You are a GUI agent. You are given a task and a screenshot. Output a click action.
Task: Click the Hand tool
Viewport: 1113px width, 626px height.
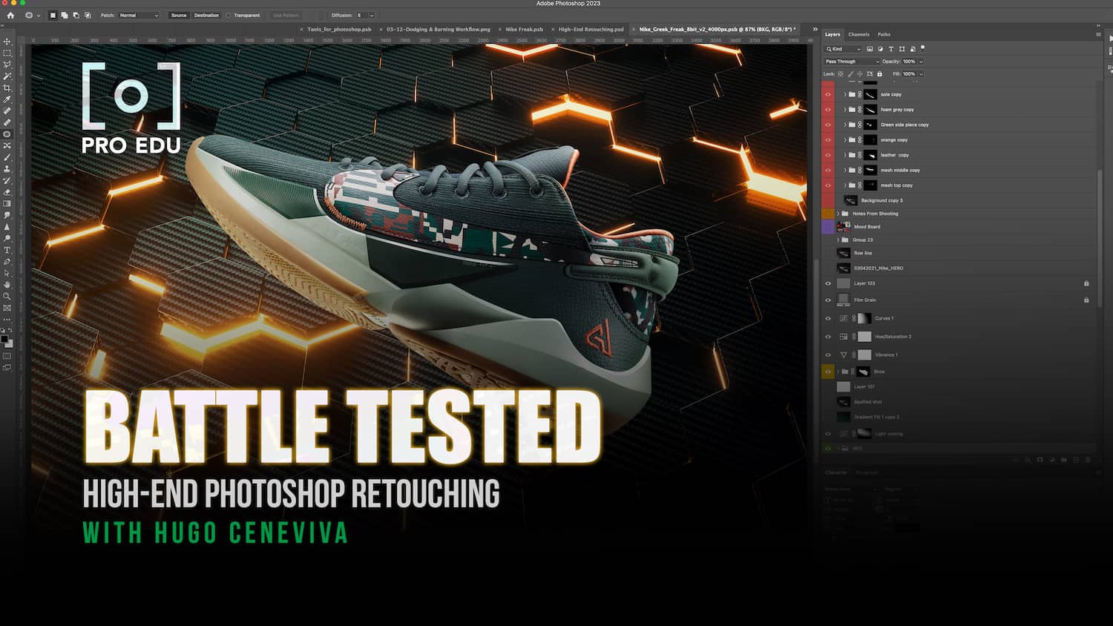(x=7, y=285)
